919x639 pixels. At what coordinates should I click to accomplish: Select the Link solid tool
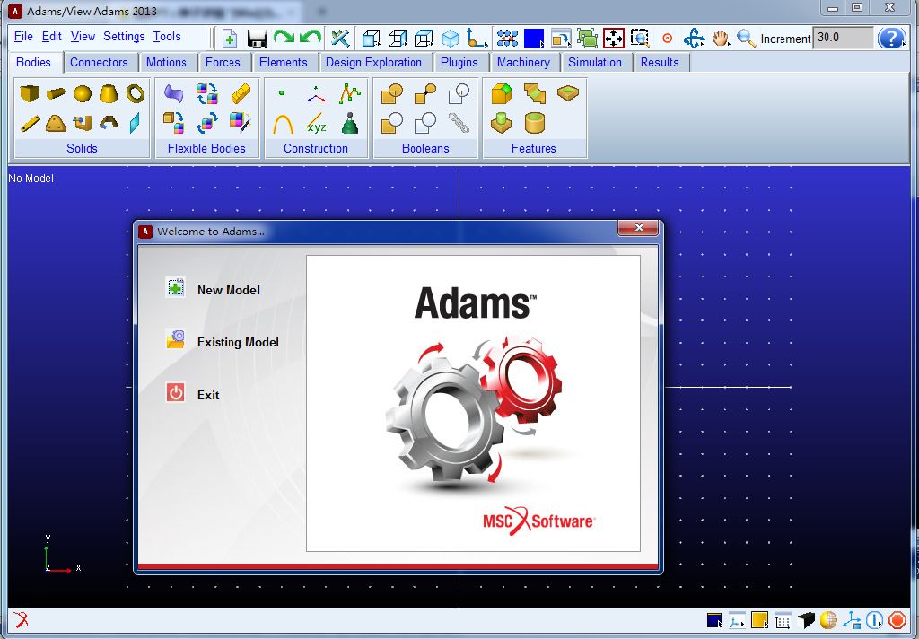[x=30, y=123]
